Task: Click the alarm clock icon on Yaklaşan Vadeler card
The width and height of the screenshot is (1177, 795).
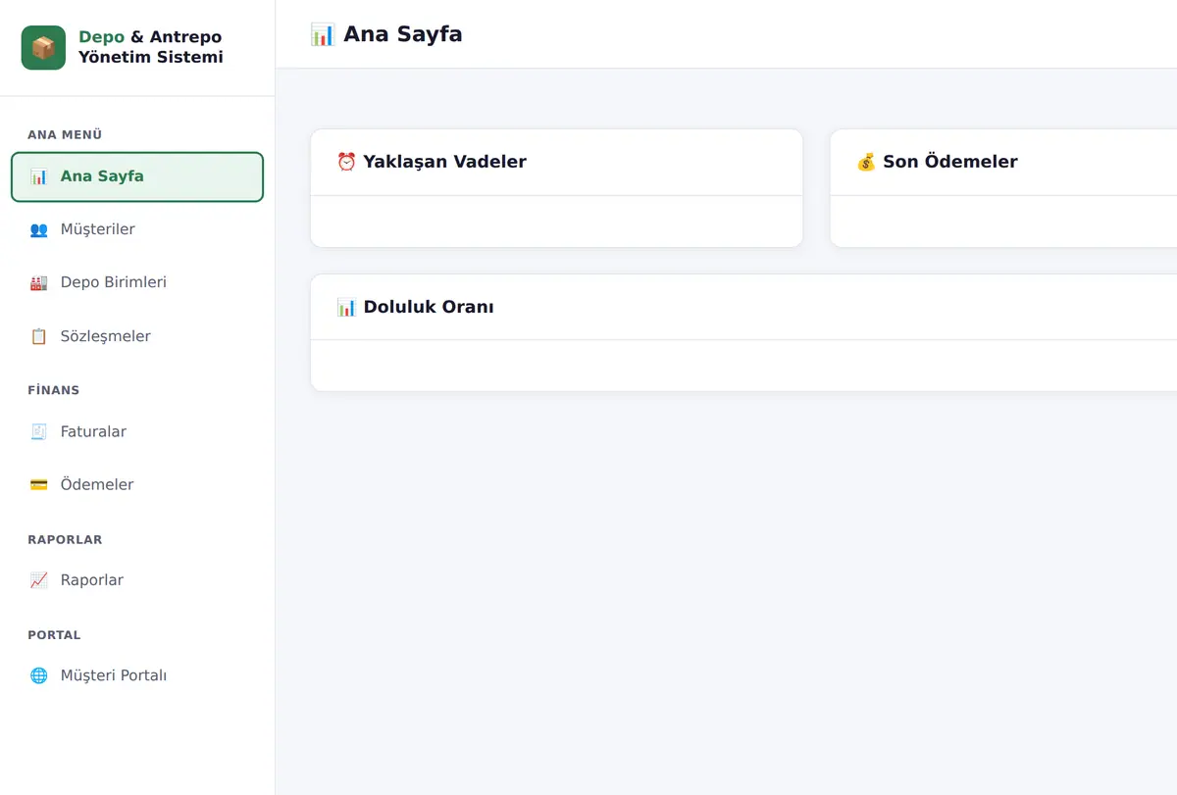Action: point(346,162)
